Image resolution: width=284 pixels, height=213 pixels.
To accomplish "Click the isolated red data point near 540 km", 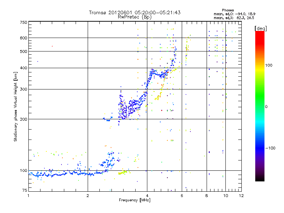I will coord(52,46).
